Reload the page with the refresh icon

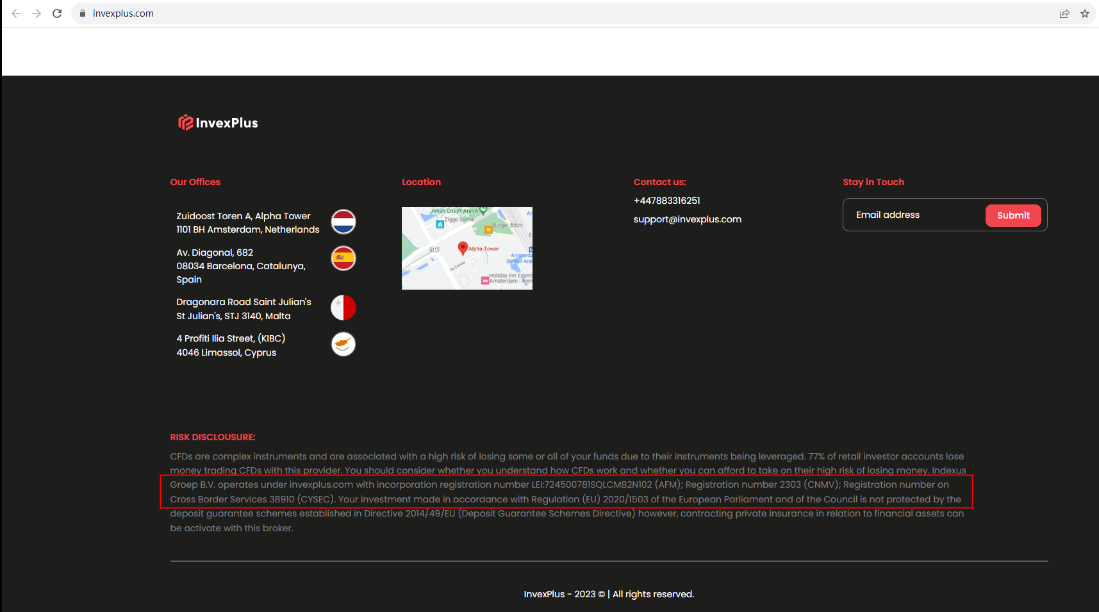click(x=57, y=13)
